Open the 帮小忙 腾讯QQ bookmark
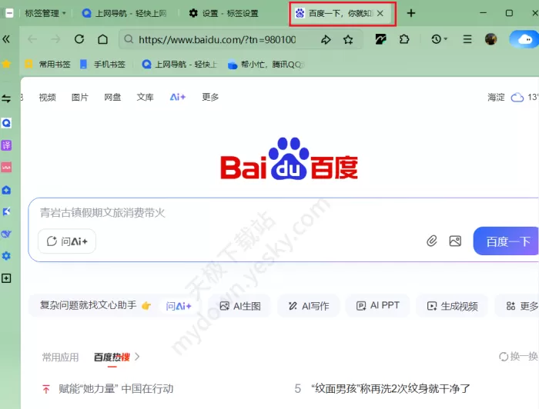Image resolution: width=539 pixels, height=409 pixels. point(266,64)
